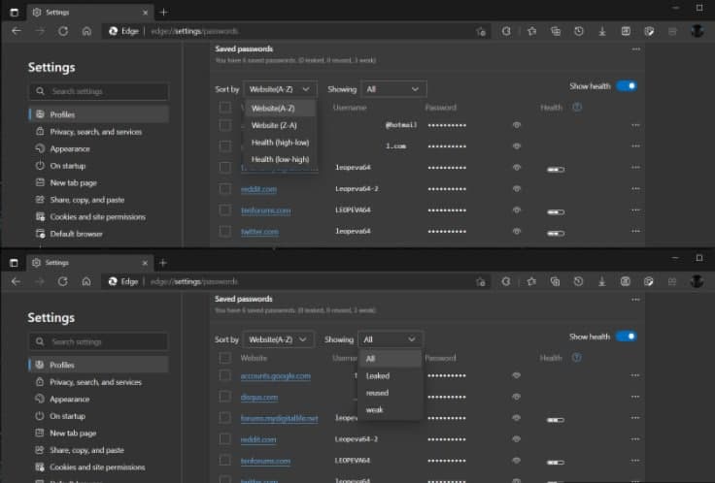
Task: Click Home icon in upper window toolbar
Action: [x=86, y=31]
